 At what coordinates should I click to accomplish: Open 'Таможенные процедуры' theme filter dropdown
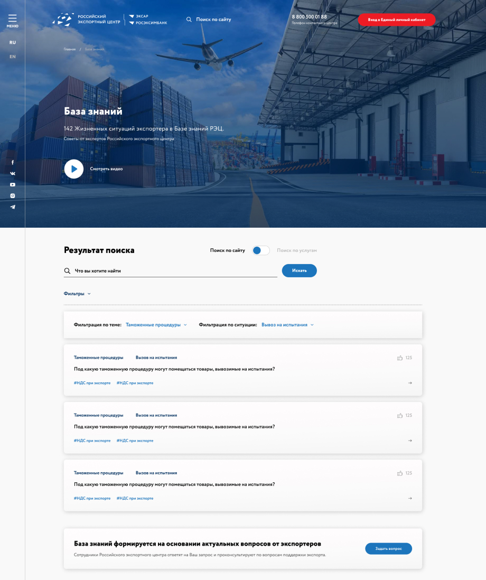pyautogui.click(x=156, y=325)
